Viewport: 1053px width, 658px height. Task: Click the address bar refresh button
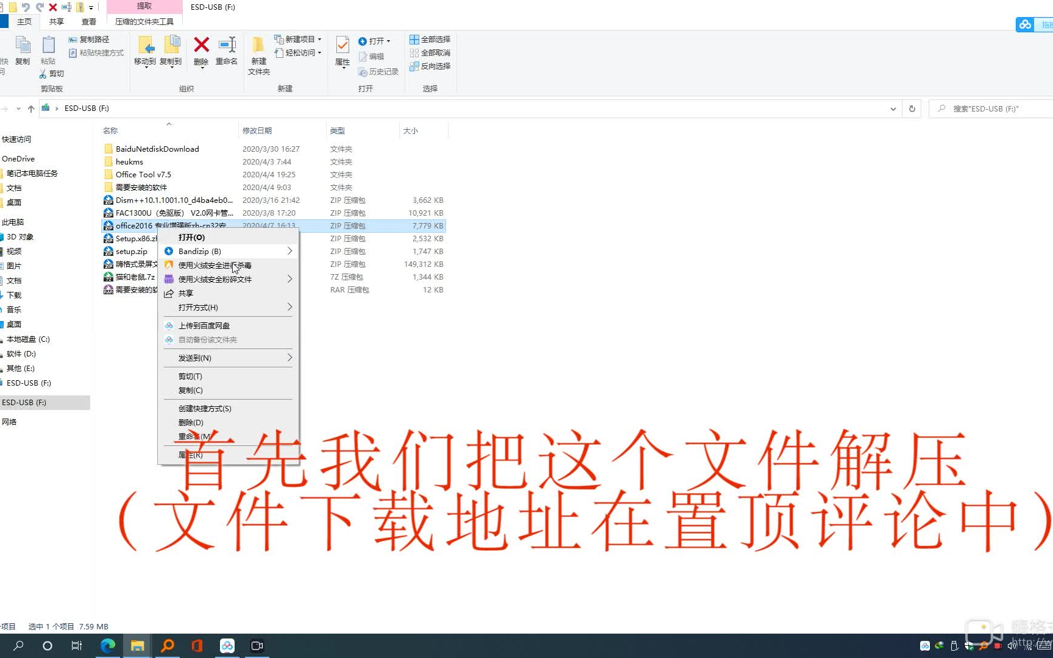912,108
